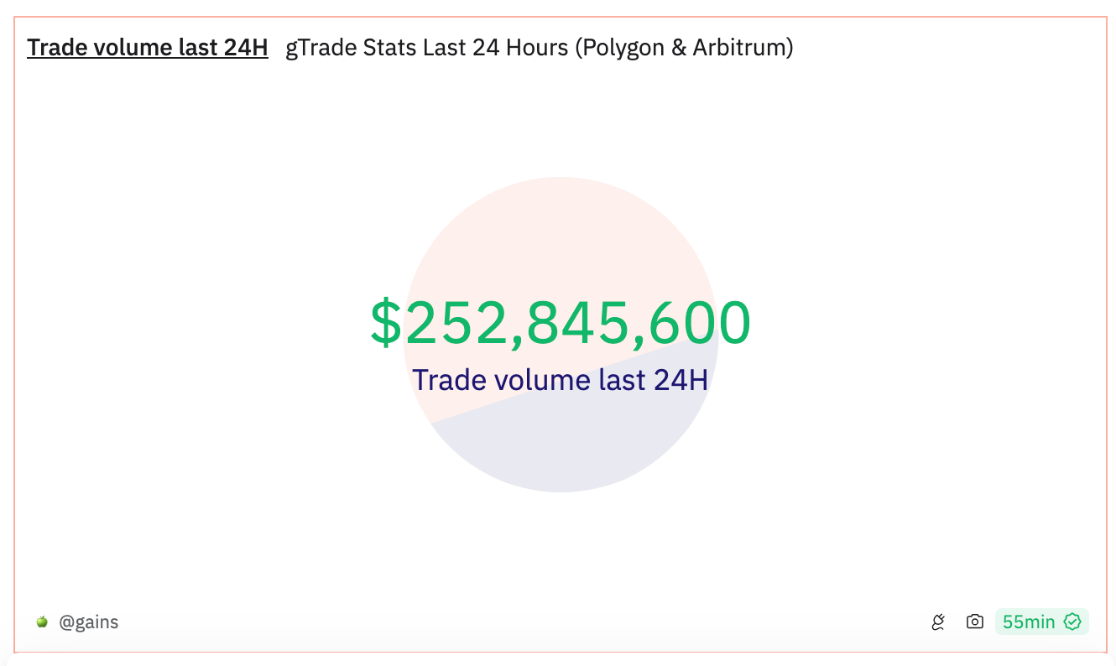Click the $252,845,600 counter value
This screenshot has height=666, width=1116.
(561, 323)
